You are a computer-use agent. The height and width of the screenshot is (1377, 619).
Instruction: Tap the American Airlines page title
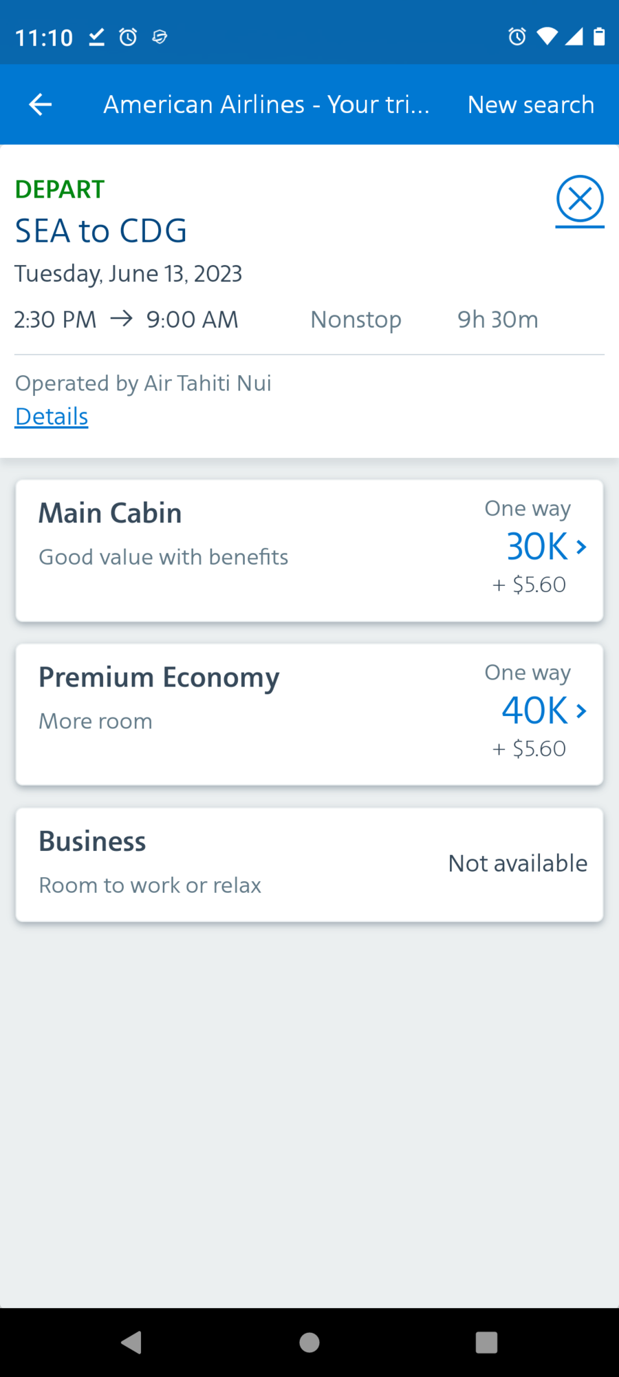(x=266, y=105)
